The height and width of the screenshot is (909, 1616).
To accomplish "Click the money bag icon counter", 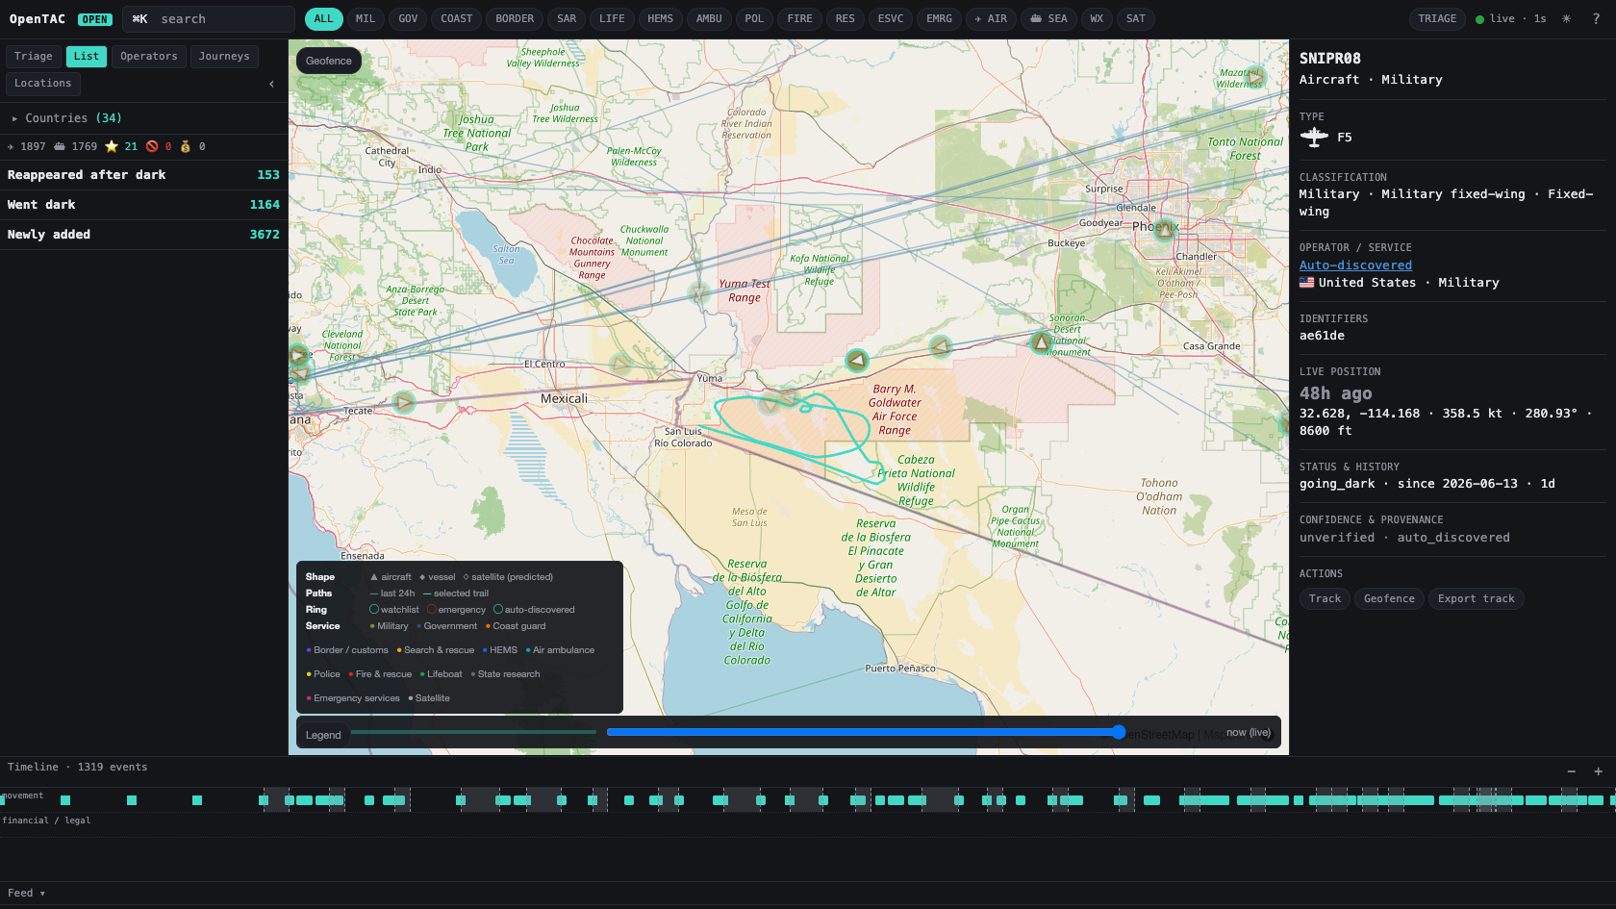I will [186, 146].
